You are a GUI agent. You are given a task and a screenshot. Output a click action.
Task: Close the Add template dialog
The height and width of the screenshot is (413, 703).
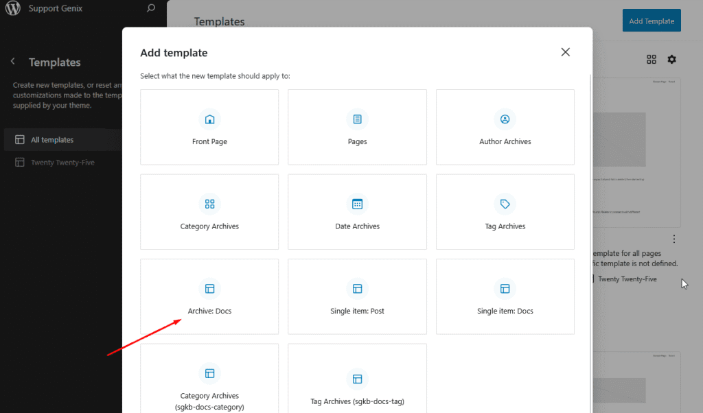(x=566, y=52)
